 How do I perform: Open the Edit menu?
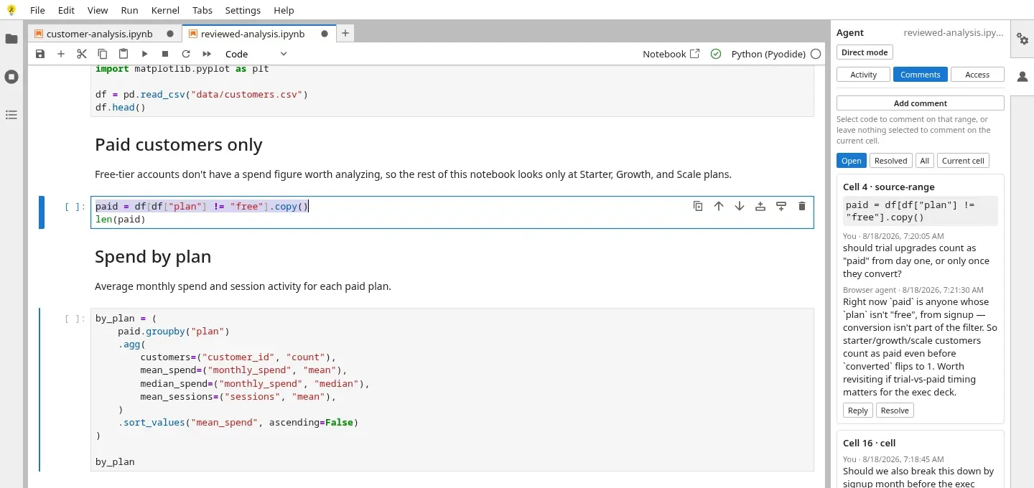click(x=66, y=10)
